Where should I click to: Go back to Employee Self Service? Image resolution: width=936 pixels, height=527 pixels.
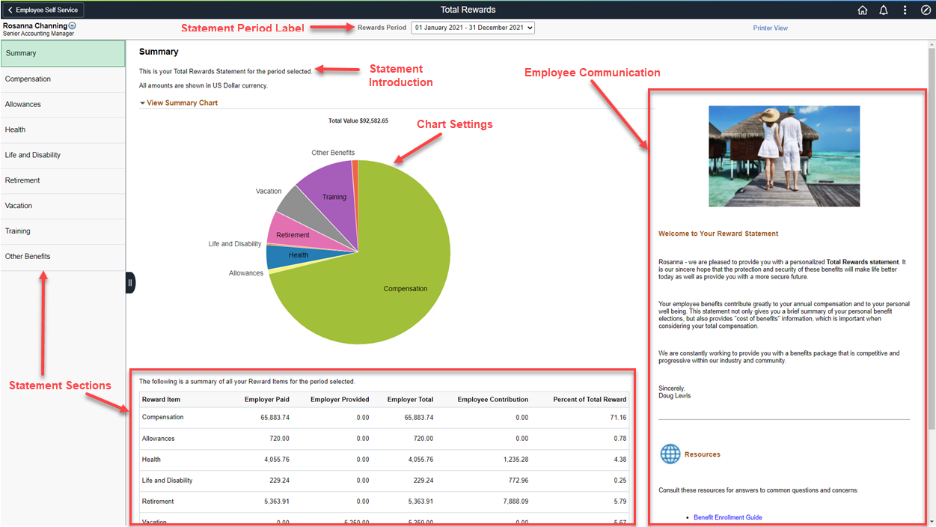[x=43, y=10]
